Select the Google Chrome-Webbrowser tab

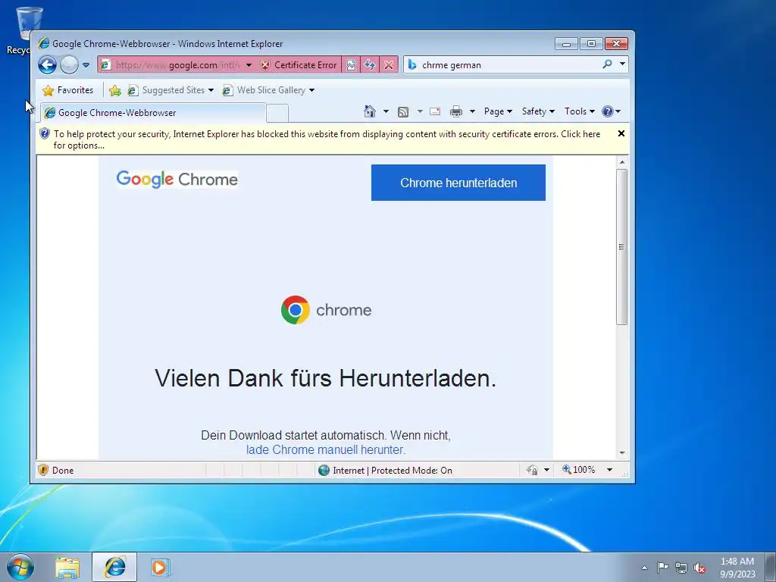[153, 113]
